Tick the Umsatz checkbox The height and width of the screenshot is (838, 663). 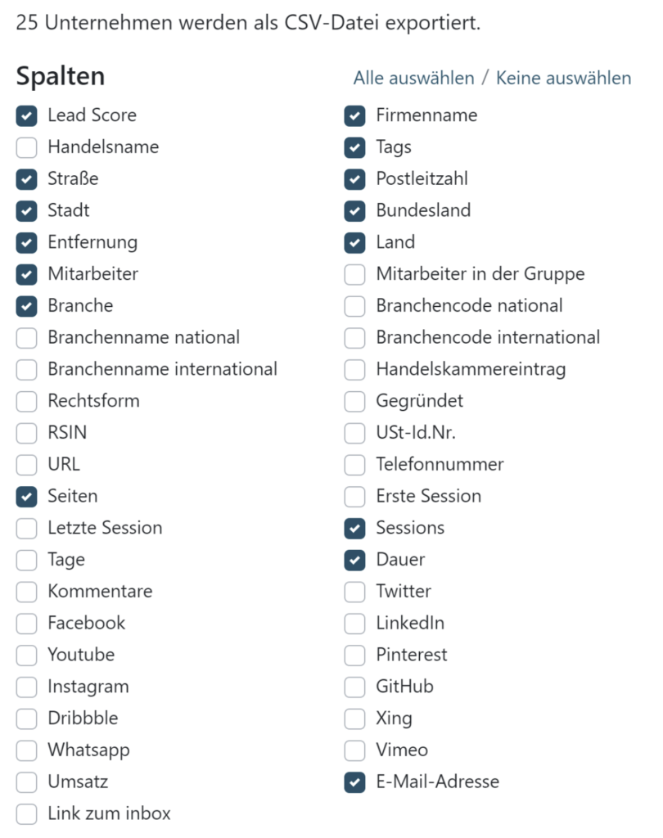click(27, 782)
